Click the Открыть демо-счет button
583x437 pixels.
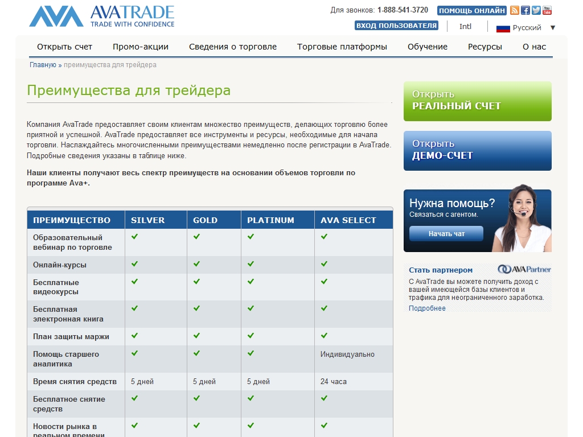(x=477, y=151)
